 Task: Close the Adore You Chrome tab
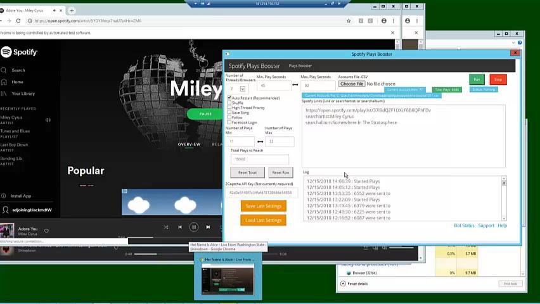61,11
